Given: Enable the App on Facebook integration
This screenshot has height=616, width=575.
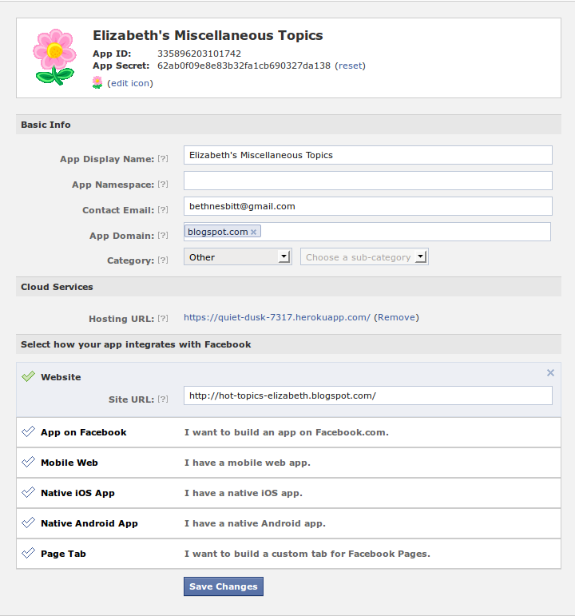Looking at the screenshot, I should pyautogui.click(x=28, y=431).
